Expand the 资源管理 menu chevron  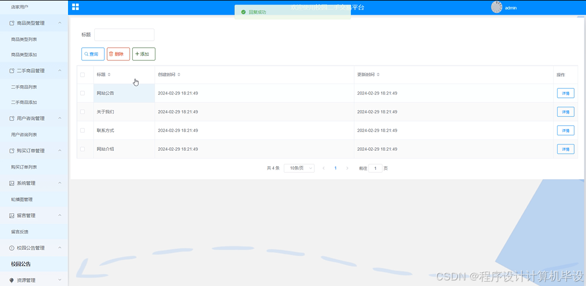[60, 280]
